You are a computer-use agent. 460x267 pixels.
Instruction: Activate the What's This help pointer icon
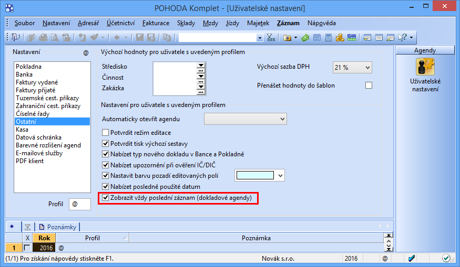coord(403,37)
